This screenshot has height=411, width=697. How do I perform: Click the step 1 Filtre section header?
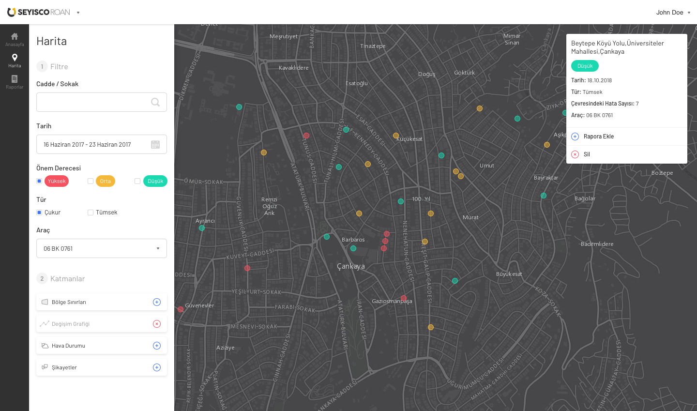click(52, 66)
